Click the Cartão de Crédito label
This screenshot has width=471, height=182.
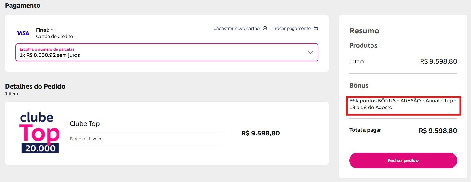point(54,36)
